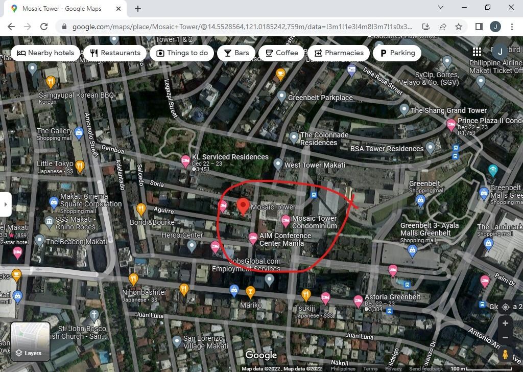
Task: Click the zoom out control on the zoom slider
Action: (506, 337)
